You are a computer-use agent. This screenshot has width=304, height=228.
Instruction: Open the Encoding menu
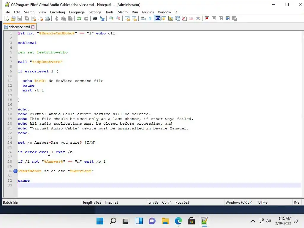tap(57, 12)
